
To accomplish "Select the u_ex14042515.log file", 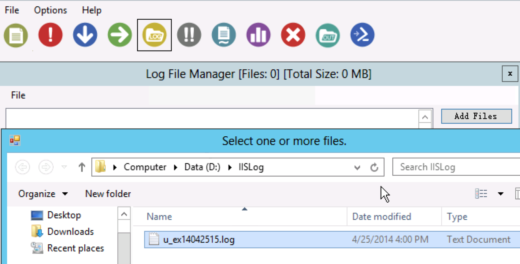I will pyautogui.click(x=199, y=240).
